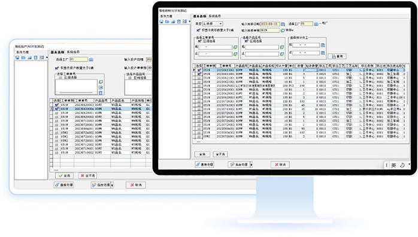The height and width of the screenshot is (237, 418).
Task: Open the calendar picker beside 输入转移日期
Action: (x=283, y=24)
